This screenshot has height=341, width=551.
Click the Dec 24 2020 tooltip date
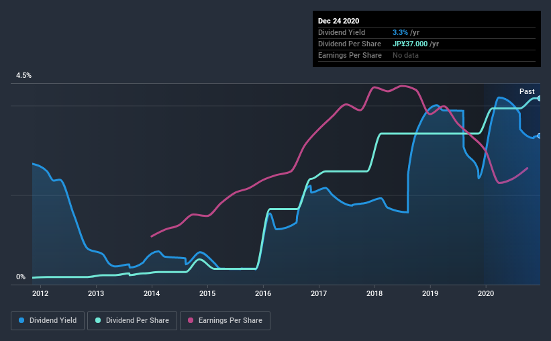click(x=338, y=21)
